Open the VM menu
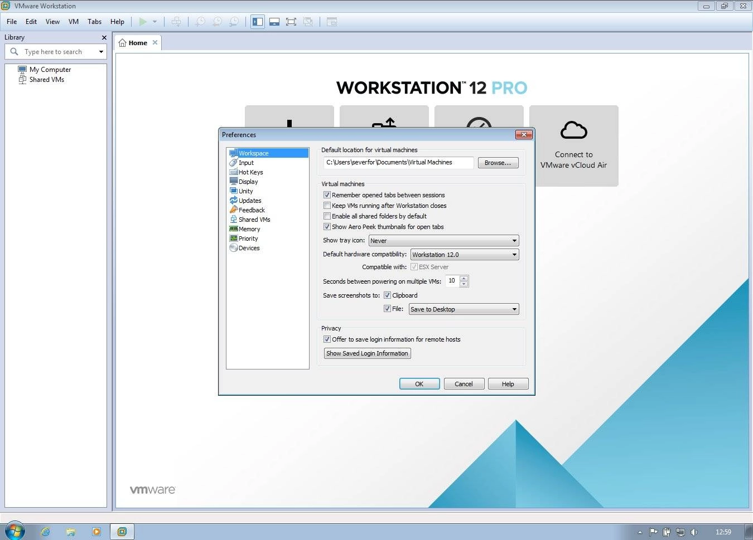 [74, 22]
